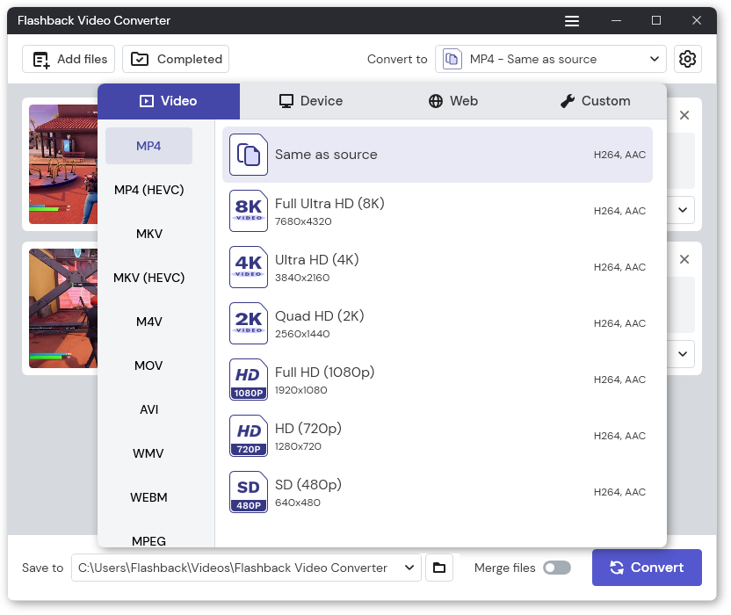Viewport: 731px width, 615px height.
Task: Choose HD (720p) preset
Action: (438, 436)
